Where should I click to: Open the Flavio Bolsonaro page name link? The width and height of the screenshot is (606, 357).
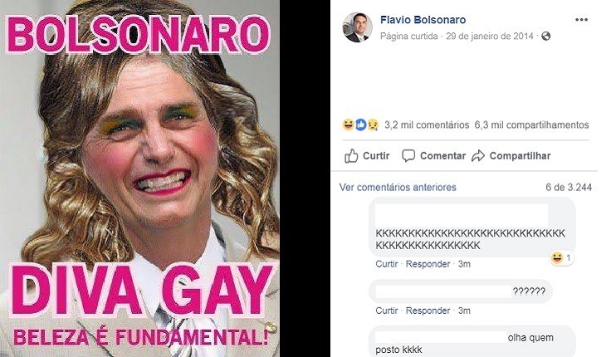point(423,20)
